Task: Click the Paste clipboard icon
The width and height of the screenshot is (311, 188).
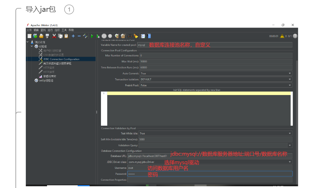Action: 66,36
